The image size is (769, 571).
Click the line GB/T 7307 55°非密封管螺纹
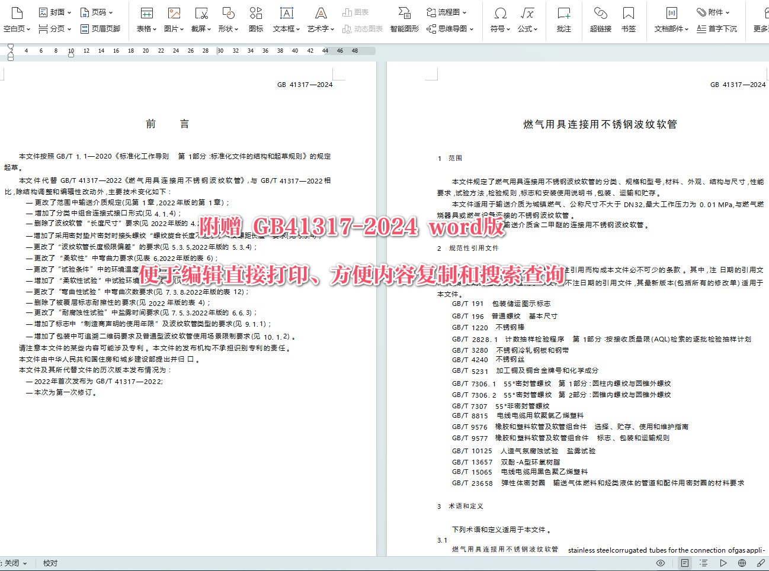coord(500,406)
